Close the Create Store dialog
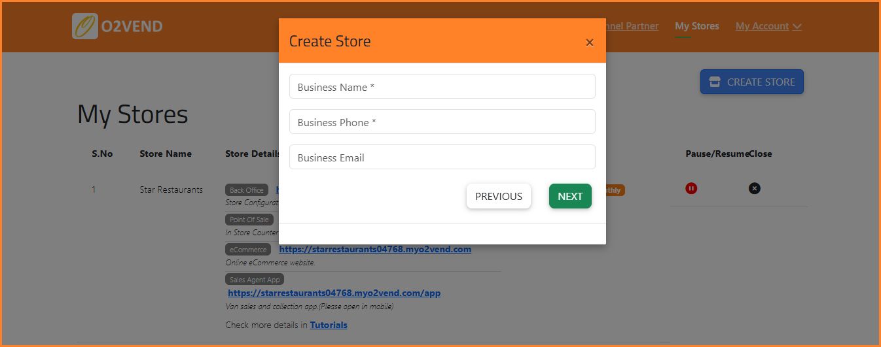This screenshot has width=881, height=347. 590,42
